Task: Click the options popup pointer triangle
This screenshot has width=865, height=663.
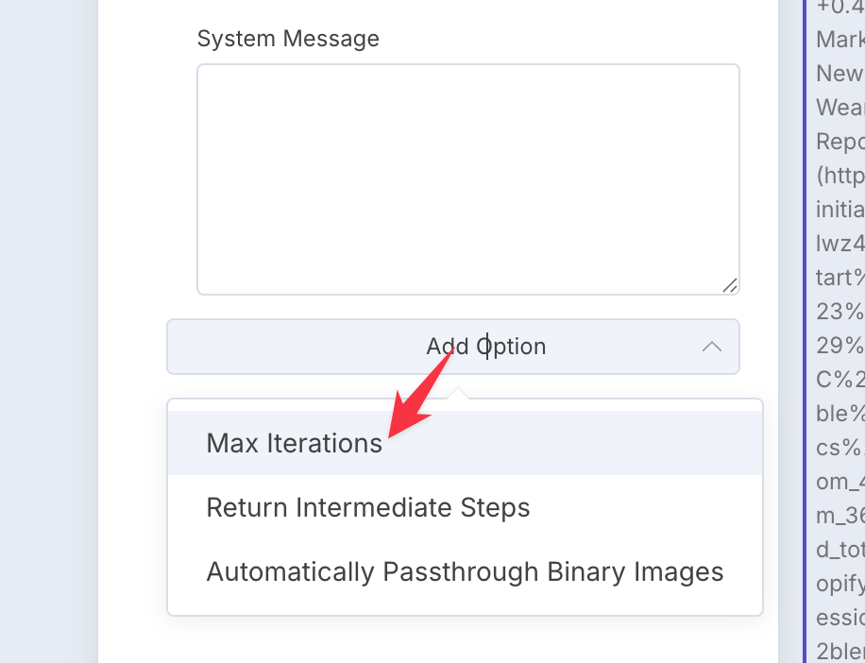Action: 458,393
